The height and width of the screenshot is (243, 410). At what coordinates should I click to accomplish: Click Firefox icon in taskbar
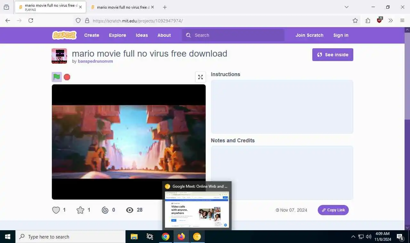click(181, 237)
